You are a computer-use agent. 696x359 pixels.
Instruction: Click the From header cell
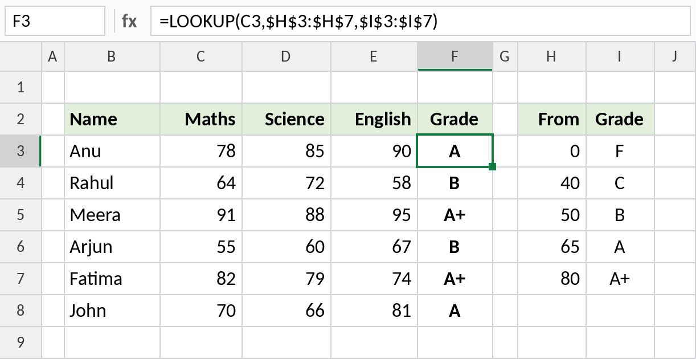pyautogui.click(x=552, y=119)
